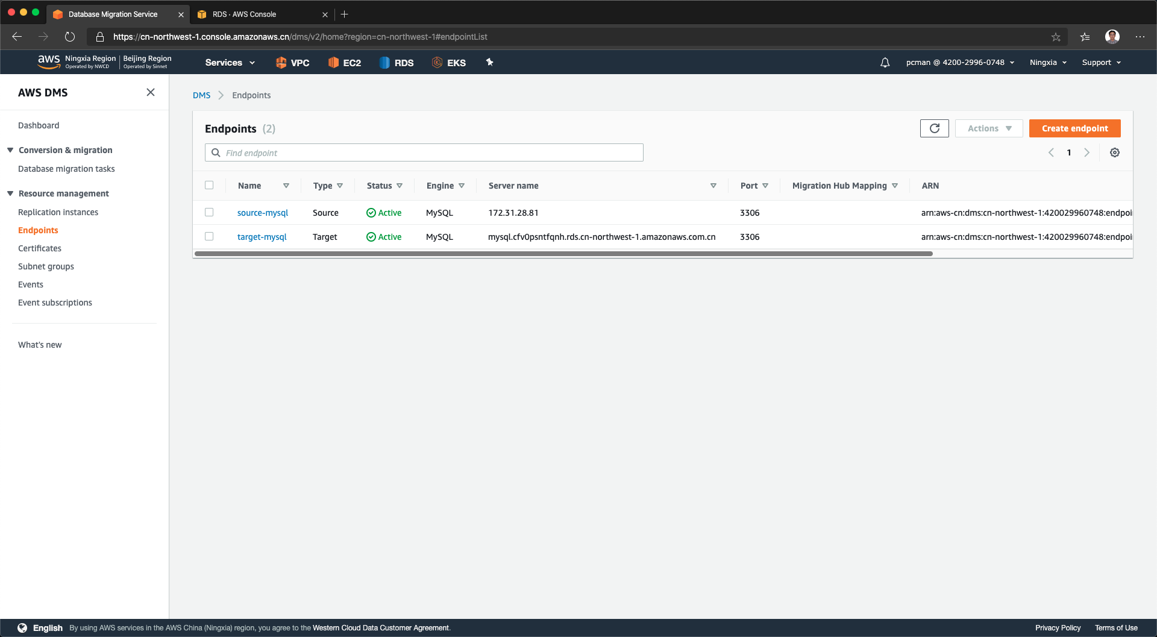
Task: Open the Actions dropdown
Action: 989,128
